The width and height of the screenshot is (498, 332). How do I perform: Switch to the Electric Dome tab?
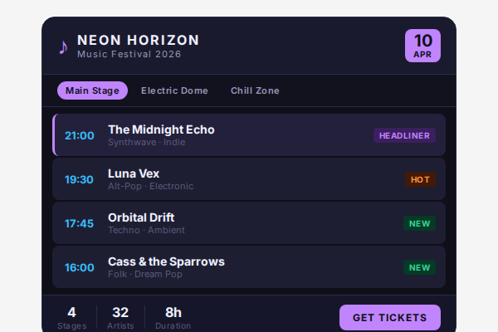coord(174,90)
